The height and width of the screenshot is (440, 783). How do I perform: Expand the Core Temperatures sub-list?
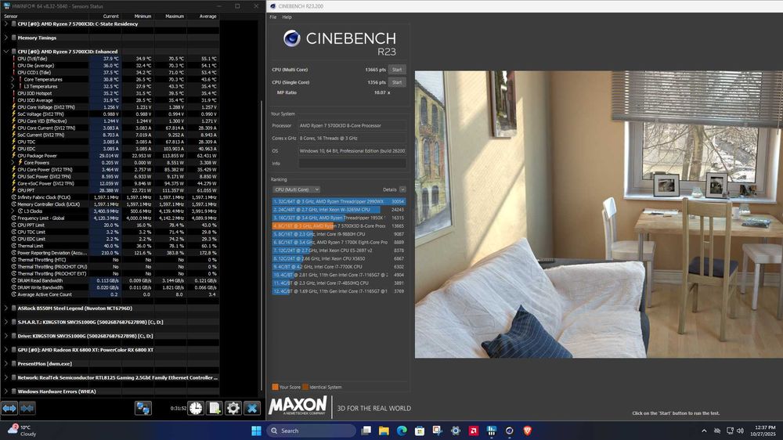point(13,79)
